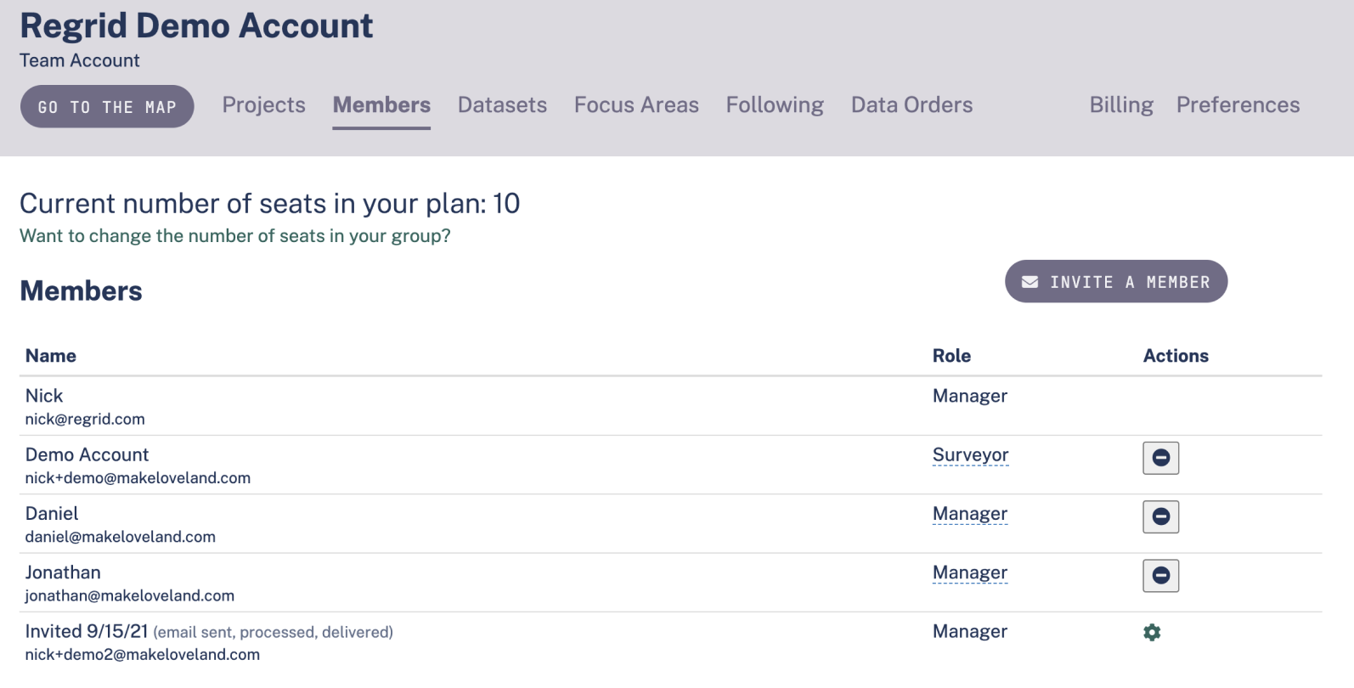Screen dimensions: 1354x688
Task: Invite a member to the team
Action: tap(1116, 282)
